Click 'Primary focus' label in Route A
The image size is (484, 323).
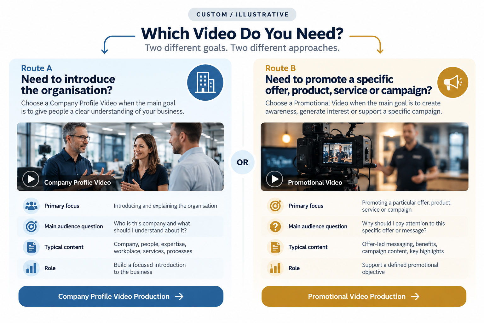point(62,206)
